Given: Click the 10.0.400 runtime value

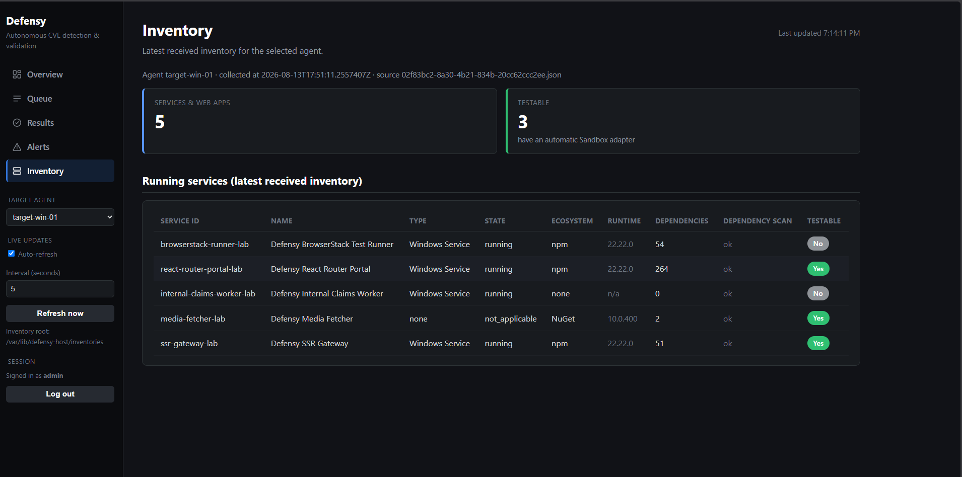Looking at the screenshot, I should [x=623, y=319].
